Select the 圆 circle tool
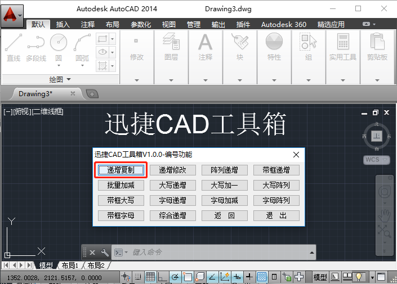 (59, 47)
